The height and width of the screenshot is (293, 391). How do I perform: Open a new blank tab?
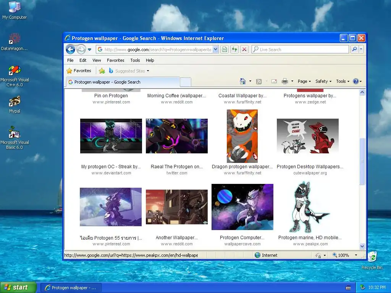pyautogui.click(x=186, y=82)
